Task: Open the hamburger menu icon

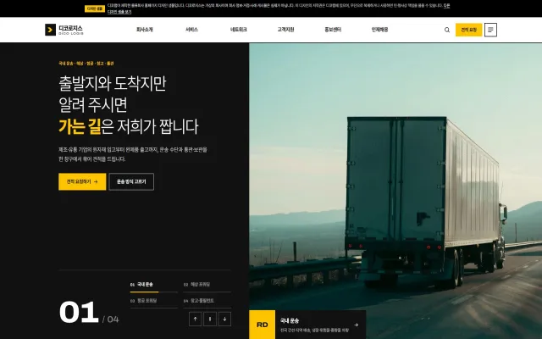Action: (490, 30)
